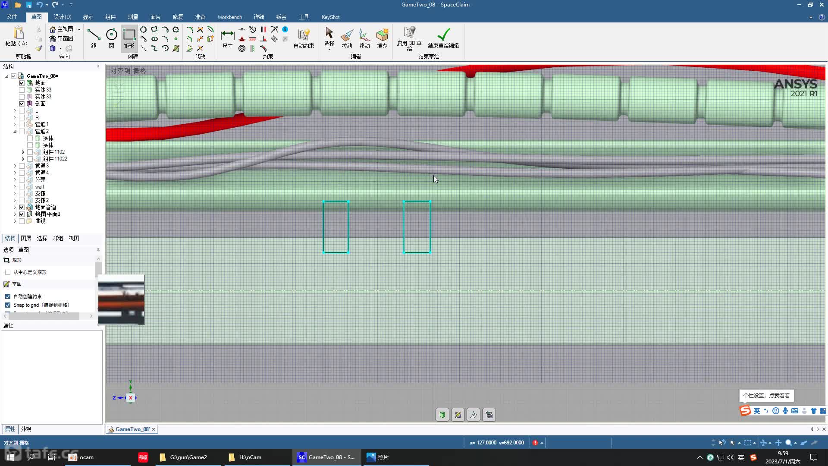The image size is (828, 466).
Task: Check visibility box for wall
Action: pyautogui.click(x=22, y=186)
